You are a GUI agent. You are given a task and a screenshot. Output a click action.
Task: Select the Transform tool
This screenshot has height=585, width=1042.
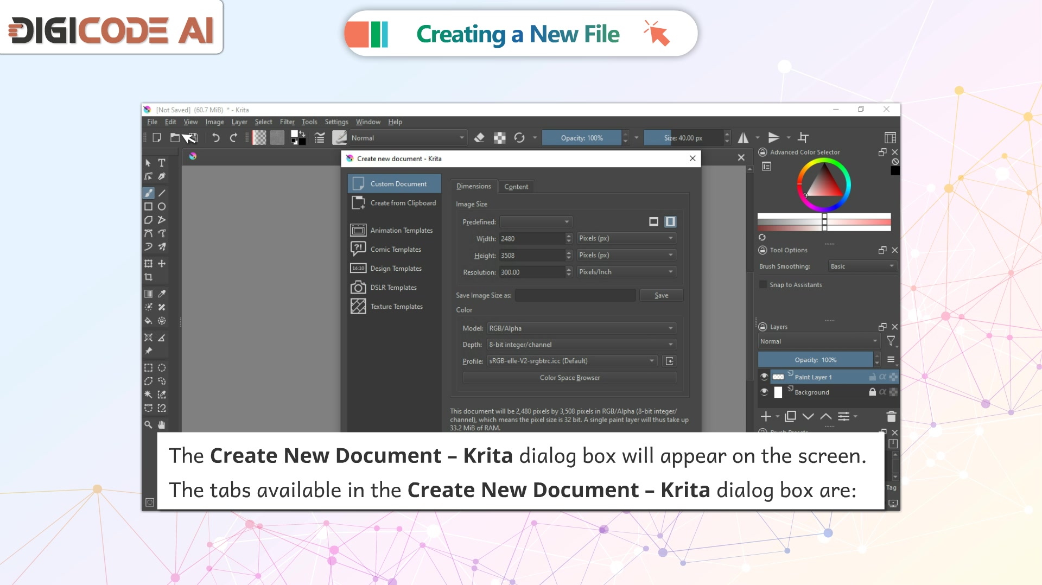coord(148,264)
